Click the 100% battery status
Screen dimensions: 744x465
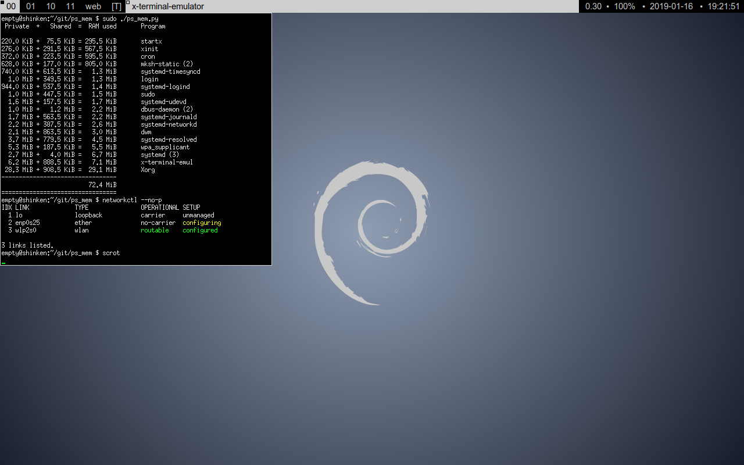click(x=625, y=6)
